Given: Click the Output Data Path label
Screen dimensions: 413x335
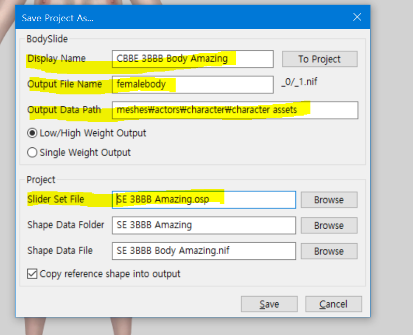Looking at the screenshot, I should 64,109.
